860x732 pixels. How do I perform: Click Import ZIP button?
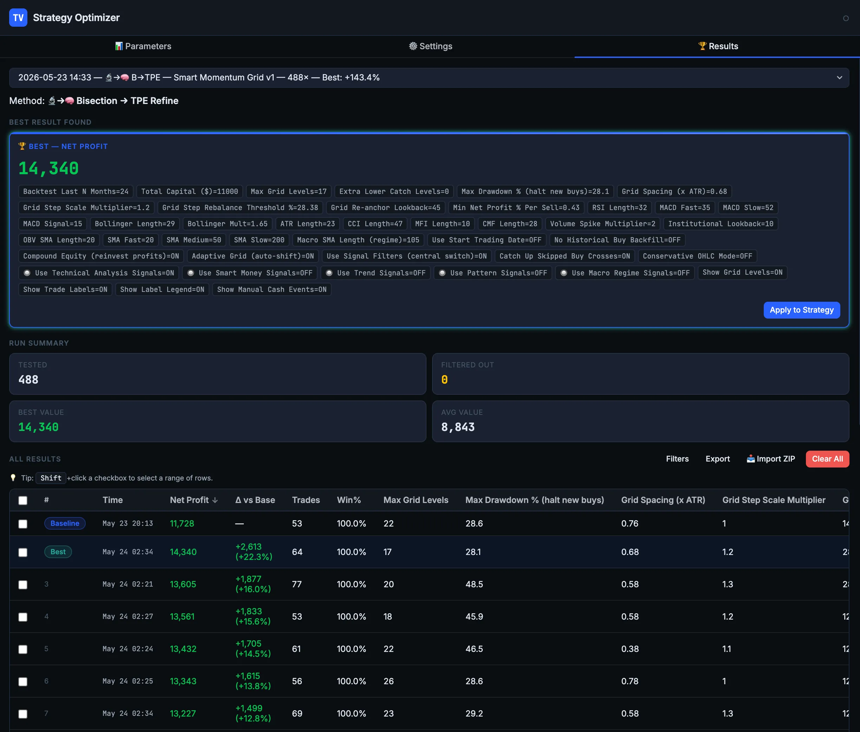pyautogui.click(x=771, y=459)
